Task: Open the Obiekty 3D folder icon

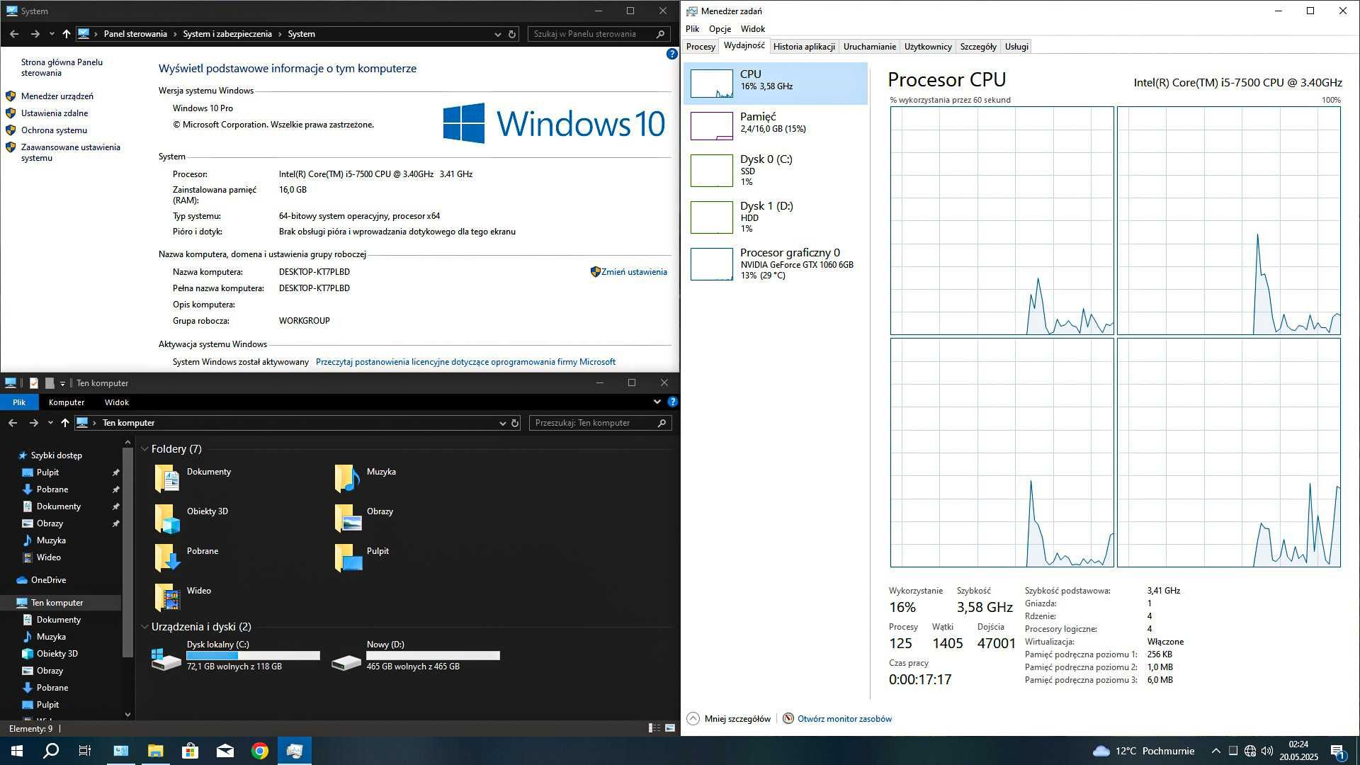Action: 167,518
